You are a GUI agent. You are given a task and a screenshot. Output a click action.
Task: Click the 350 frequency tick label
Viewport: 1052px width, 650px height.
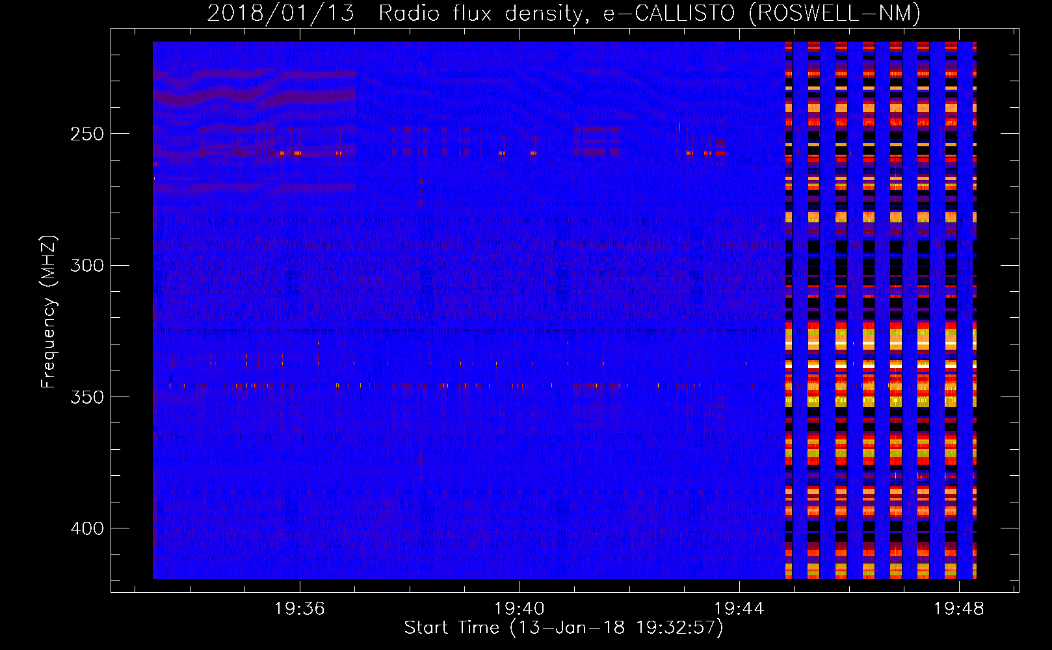(x=87, y=397)
